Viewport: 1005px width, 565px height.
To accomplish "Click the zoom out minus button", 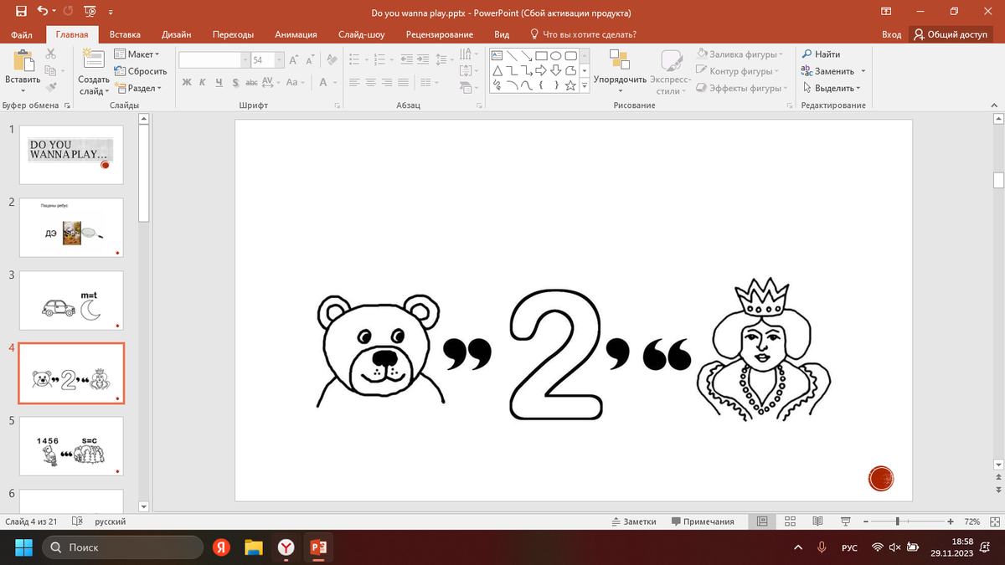I will pyautogui.click(x=865, y=521).
